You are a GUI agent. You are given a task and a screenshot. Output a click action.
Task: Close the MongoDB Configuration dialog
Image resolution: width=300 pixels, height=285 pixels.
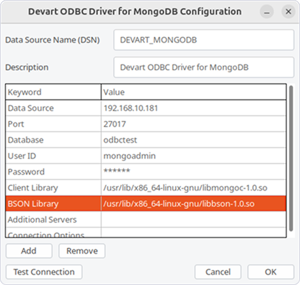tap(289, 11)
